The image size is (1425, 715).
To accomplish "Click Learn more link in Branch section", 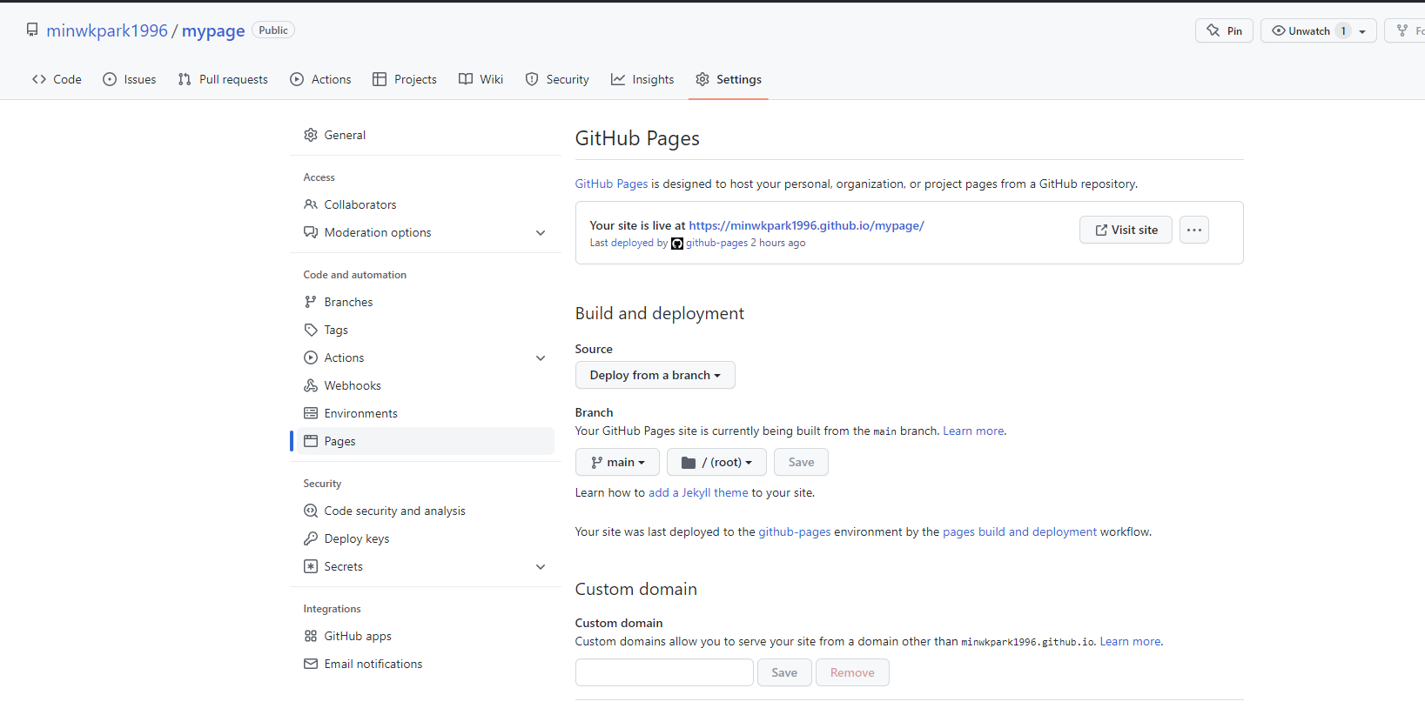I will coord(973,431).
